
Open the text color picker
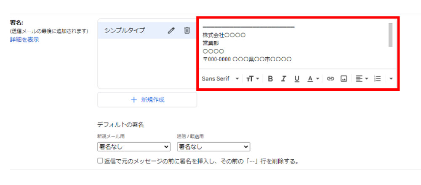click(x=313, y=79)
